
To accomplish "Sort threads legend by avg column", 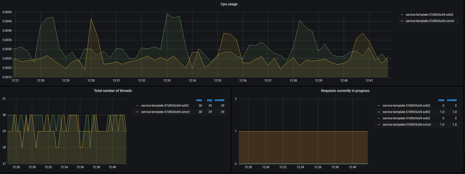I will [x=209, y=100].
